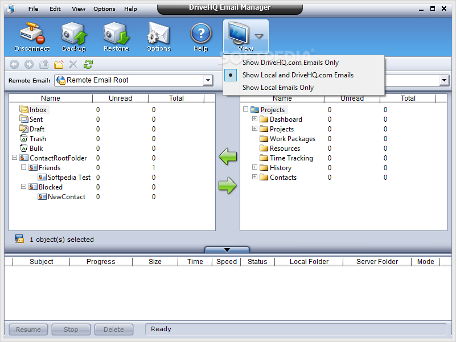
Task: Click the Delete button
Action: 114,329
